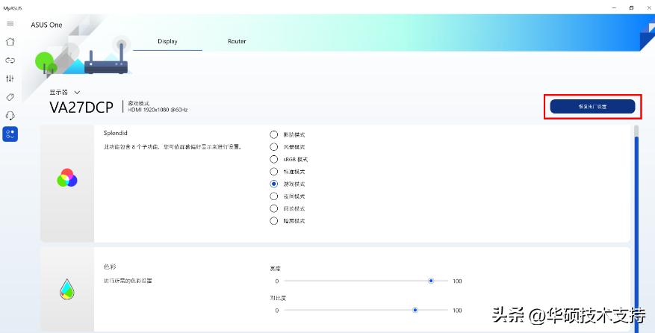The width and height of the screenshot is (655, 333).
Task: Click the 色彩 section title
Action: tap(110, 267)
